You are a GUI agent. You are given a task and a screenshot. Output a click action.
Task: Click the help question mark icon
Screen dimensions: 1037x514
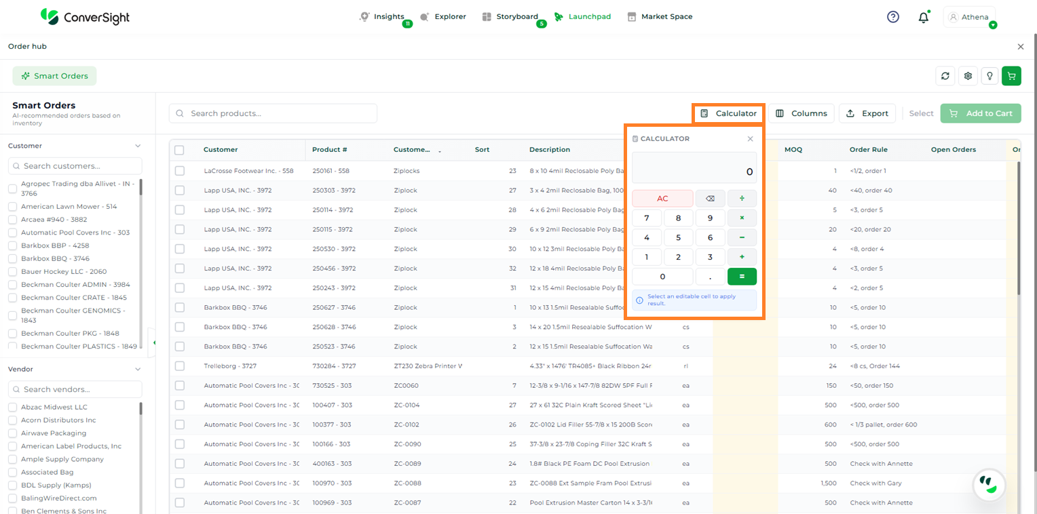pyautogui.click(x=893, y=17)
